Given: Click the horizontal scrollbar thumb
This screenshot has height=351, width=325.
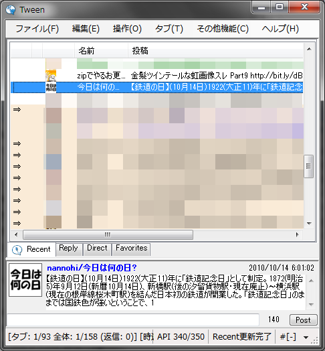Looking at the screenshot, I should [x=108, y=234].
